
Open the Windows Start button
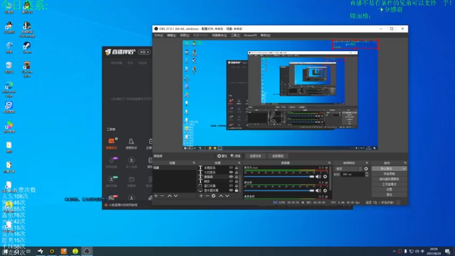6,251
